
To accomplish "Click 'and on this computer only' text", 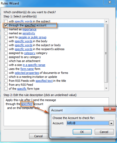I will click(x=23, y=108).
